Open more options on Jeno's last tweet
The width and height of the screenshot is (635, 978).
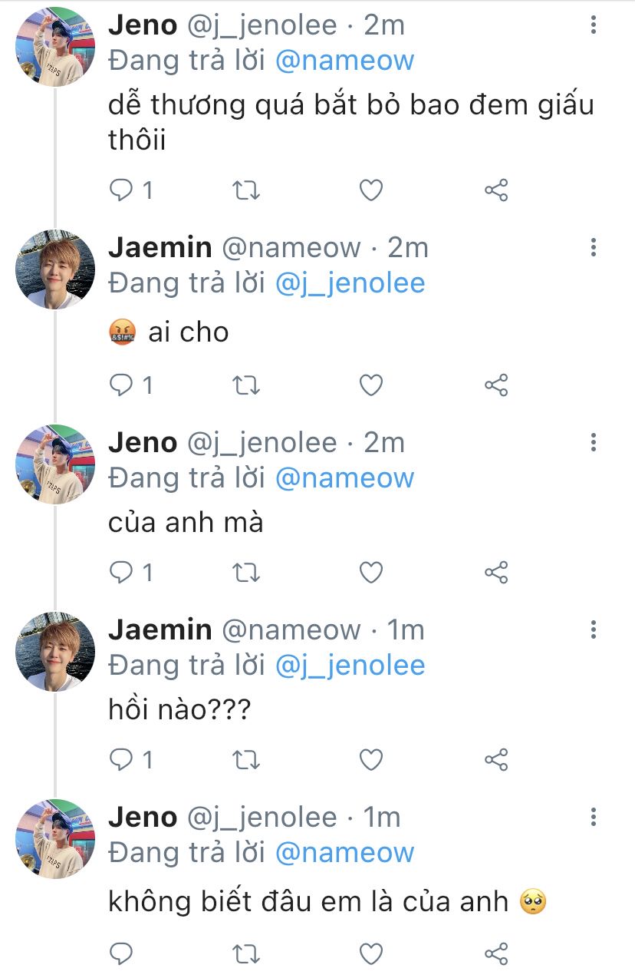tap(594, 817)
